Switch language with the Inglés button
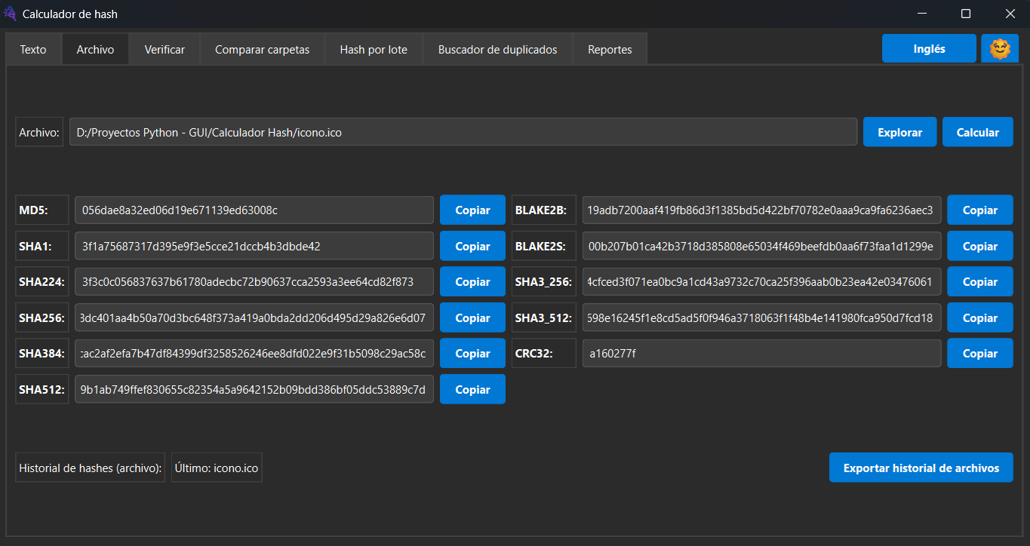 [x=929, y=49]
